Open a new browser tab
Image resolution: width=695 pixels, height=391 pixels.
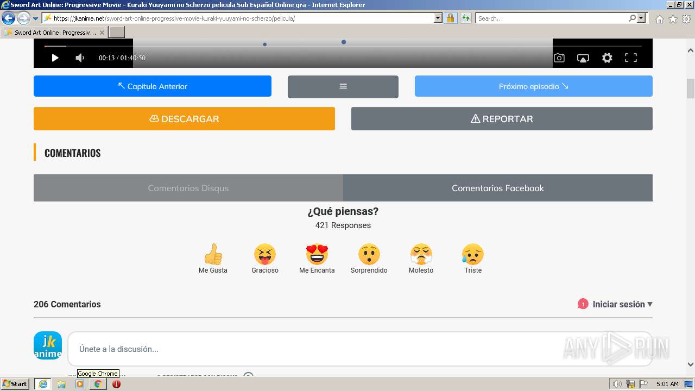click(x=117, y=33)
